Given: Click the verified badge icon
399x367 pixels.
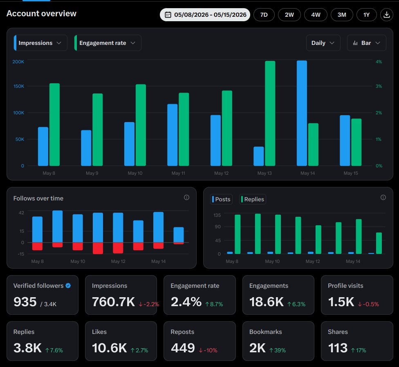Looking at the screenshot, I should point(68,286).
